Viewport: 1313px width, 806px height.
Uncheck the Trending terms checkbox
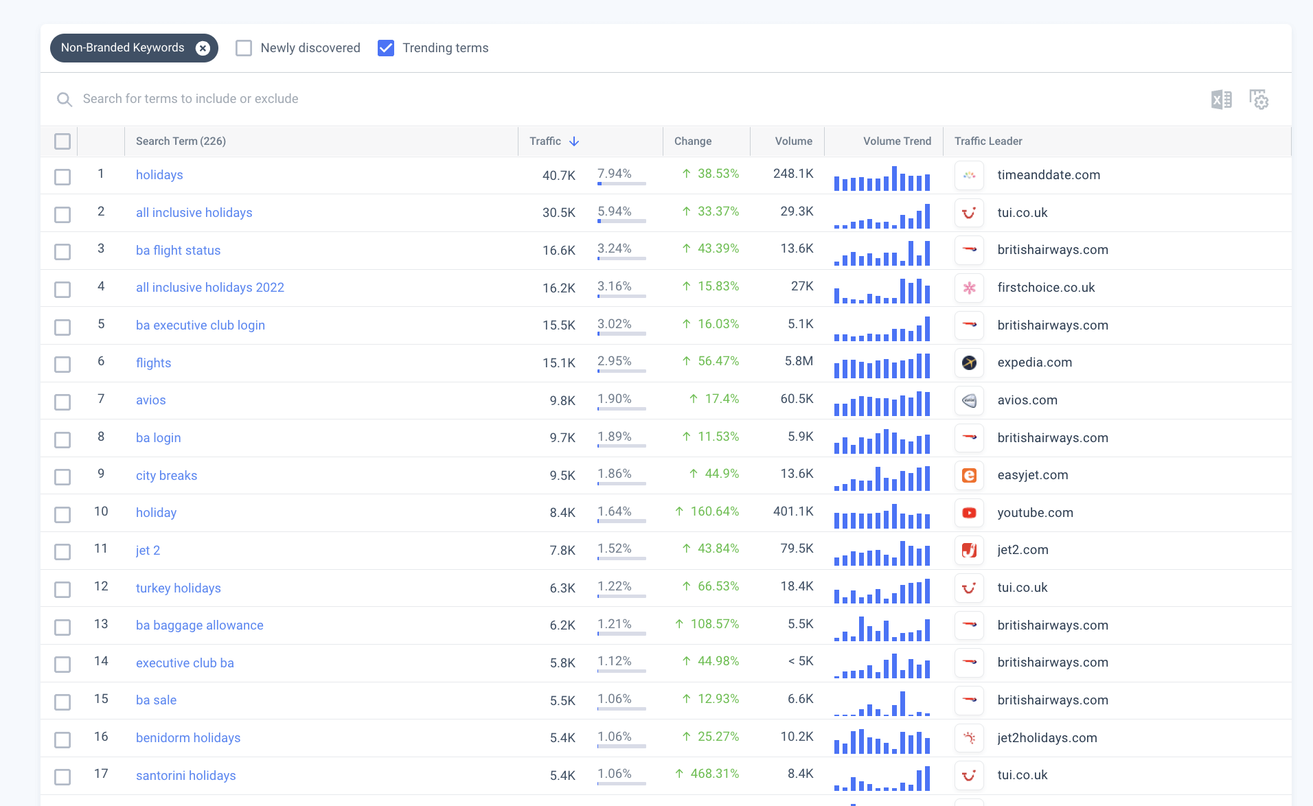point(386,48)
